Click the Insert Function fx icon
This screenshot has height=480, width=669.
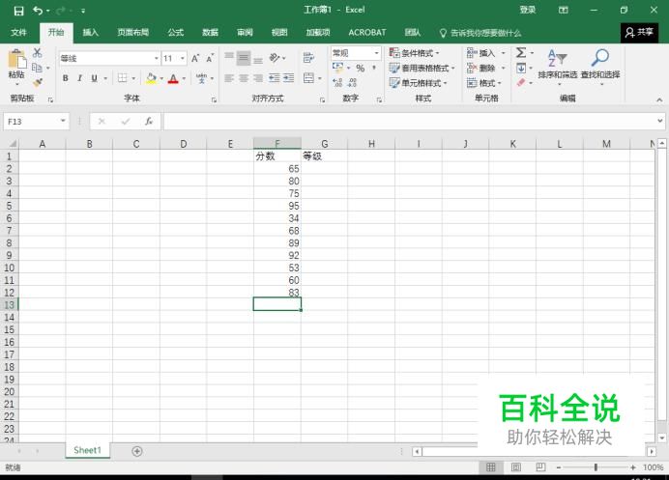[149, 122]
